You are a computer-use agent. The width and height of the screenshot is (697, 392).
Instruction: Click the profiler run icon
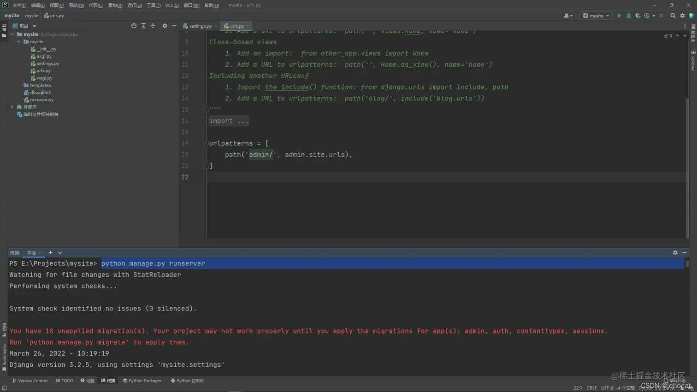(x=647, y=16)
